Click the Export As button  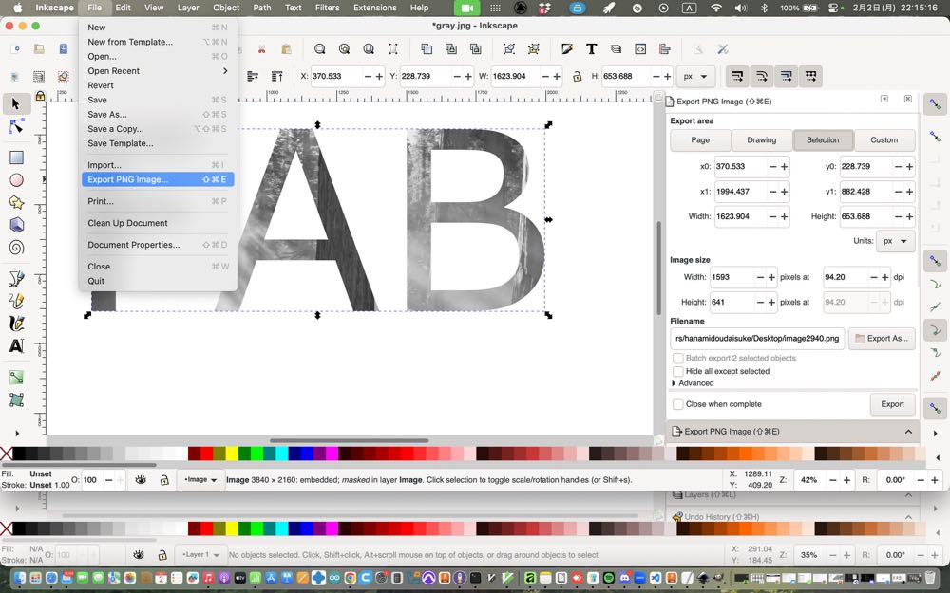tap(882, 339)
